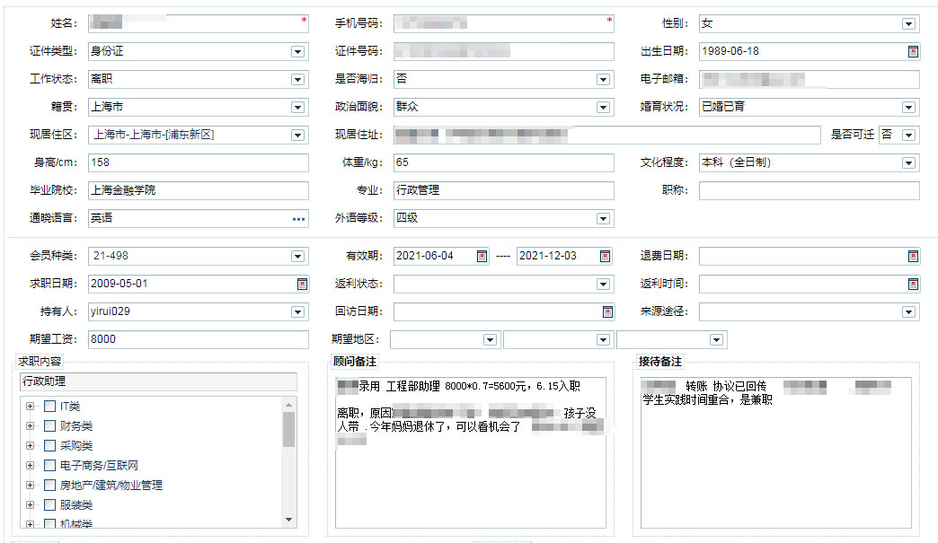Check the 服装类 checkbox

pos(50,504)
